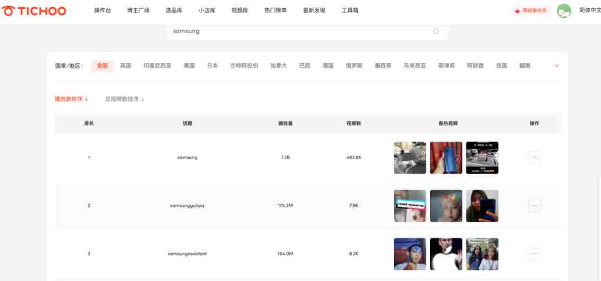Viewport: 601px width, 281px height.
Task: Filter by 俄罗斯 region
Action: (x=354, y=66)
